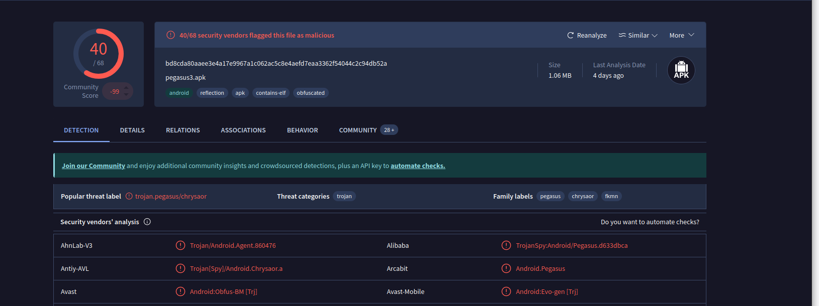Click the Trojan/Android.Agent.860476 detection name
Image resolution: width=819 pixels, height=306 pixels.
(233, 245)
